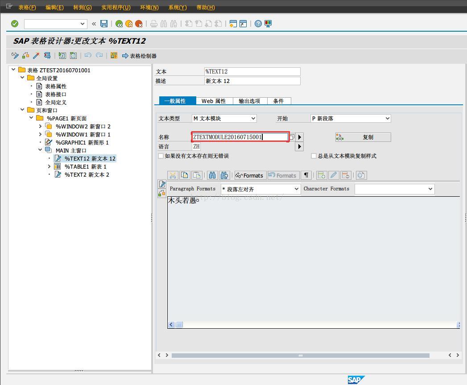This screenshot has height=385, width=467.
Task: Click the search help button beside name field
Action: (292, 137)
